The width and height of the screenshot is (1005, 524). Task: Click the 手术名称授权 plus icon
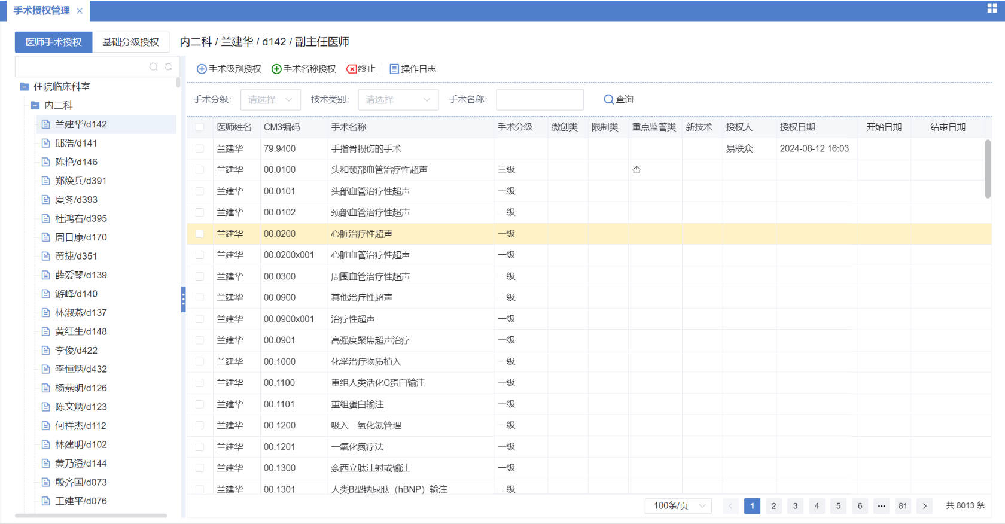click(x=276, y=69)
